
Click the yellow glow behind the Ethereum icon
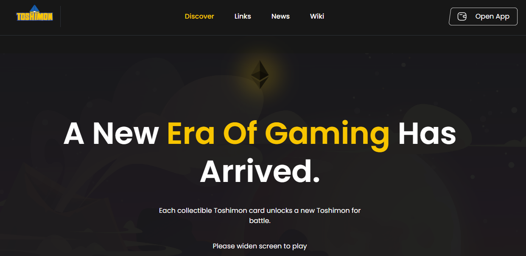[260, 74]
